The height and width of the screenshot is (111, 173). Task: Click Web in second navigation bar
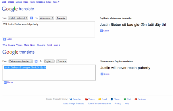click(x=5, y=45)
